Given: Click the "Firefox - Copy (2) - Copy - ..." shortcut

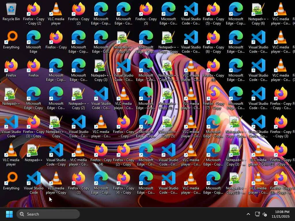Looking at the screenshot, I should click(281, 155).
